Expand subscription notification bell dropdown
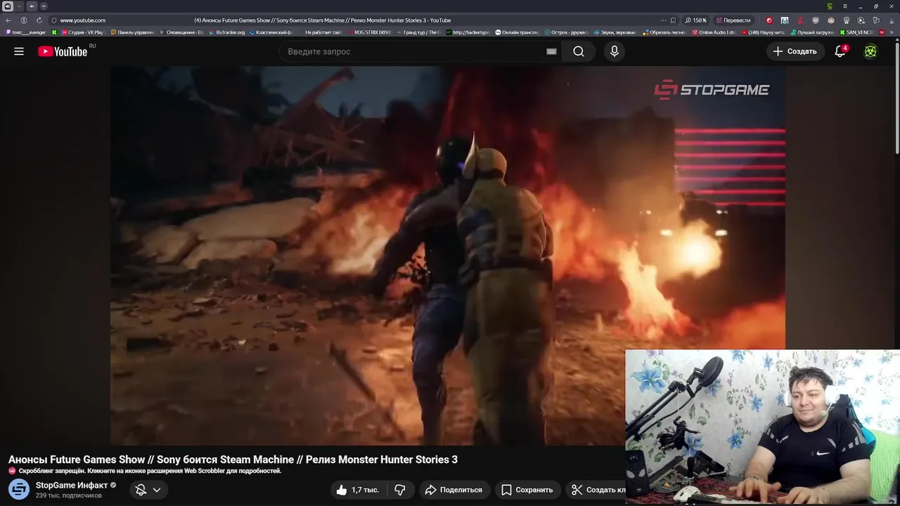 point(148,490)
